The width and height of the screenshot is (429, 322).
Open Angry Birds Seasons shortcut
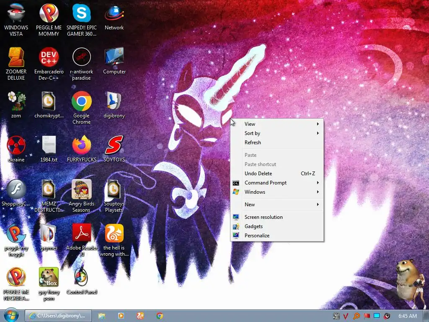82,195
